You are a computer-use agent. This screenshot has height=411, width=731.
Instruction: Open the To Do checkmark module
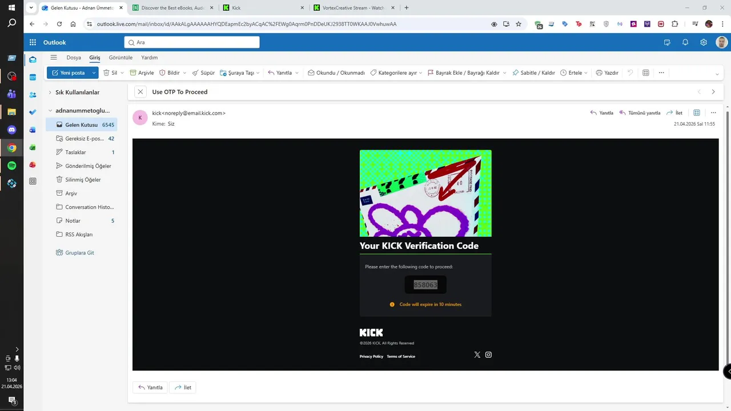[33, 112]
